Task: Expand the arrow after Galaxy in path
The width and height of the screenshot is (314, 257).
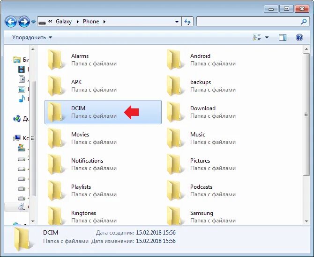Action: [x=77, y=21]
